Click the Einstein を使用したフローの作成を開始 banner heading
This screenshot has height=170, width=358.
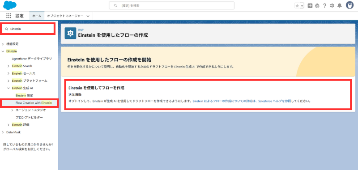click(x=109, y=60)
